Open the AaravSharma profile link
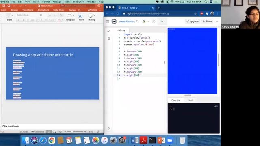The height and width of the screenshot is (146, 260). (126, 21)
